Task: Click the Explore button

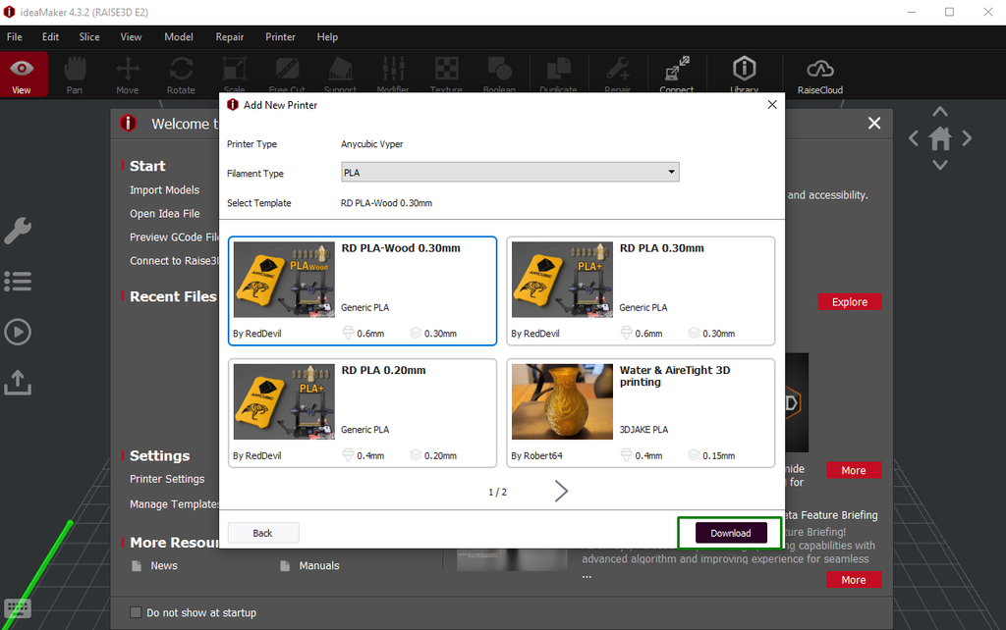Action: click(850, 302)
